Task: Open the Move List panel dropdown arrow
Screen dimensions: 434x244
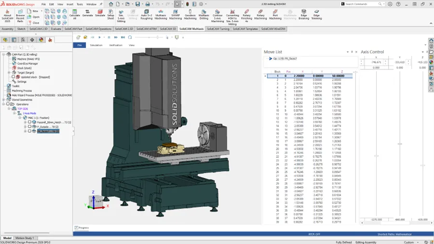Action: [x=347, y=52]
